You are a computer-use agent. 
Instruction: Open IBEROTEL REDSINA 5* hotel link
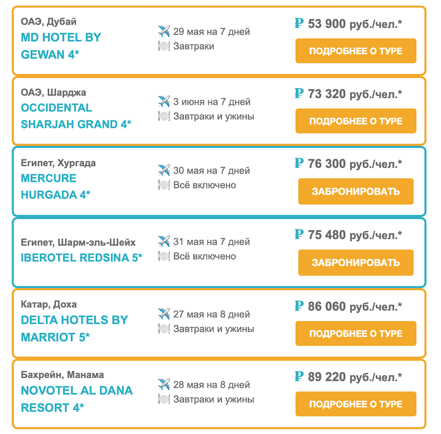[82, 258]
